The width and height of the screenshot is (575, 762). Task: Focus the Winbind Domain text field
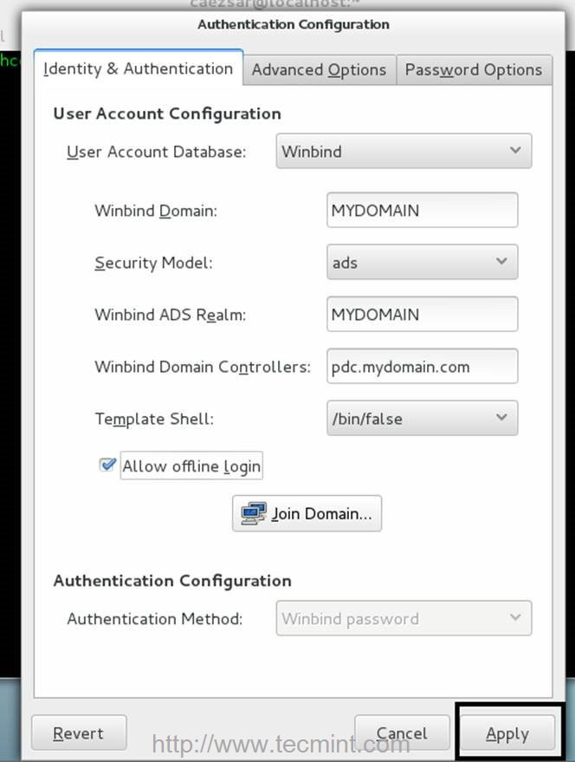(x=422, y=211)
